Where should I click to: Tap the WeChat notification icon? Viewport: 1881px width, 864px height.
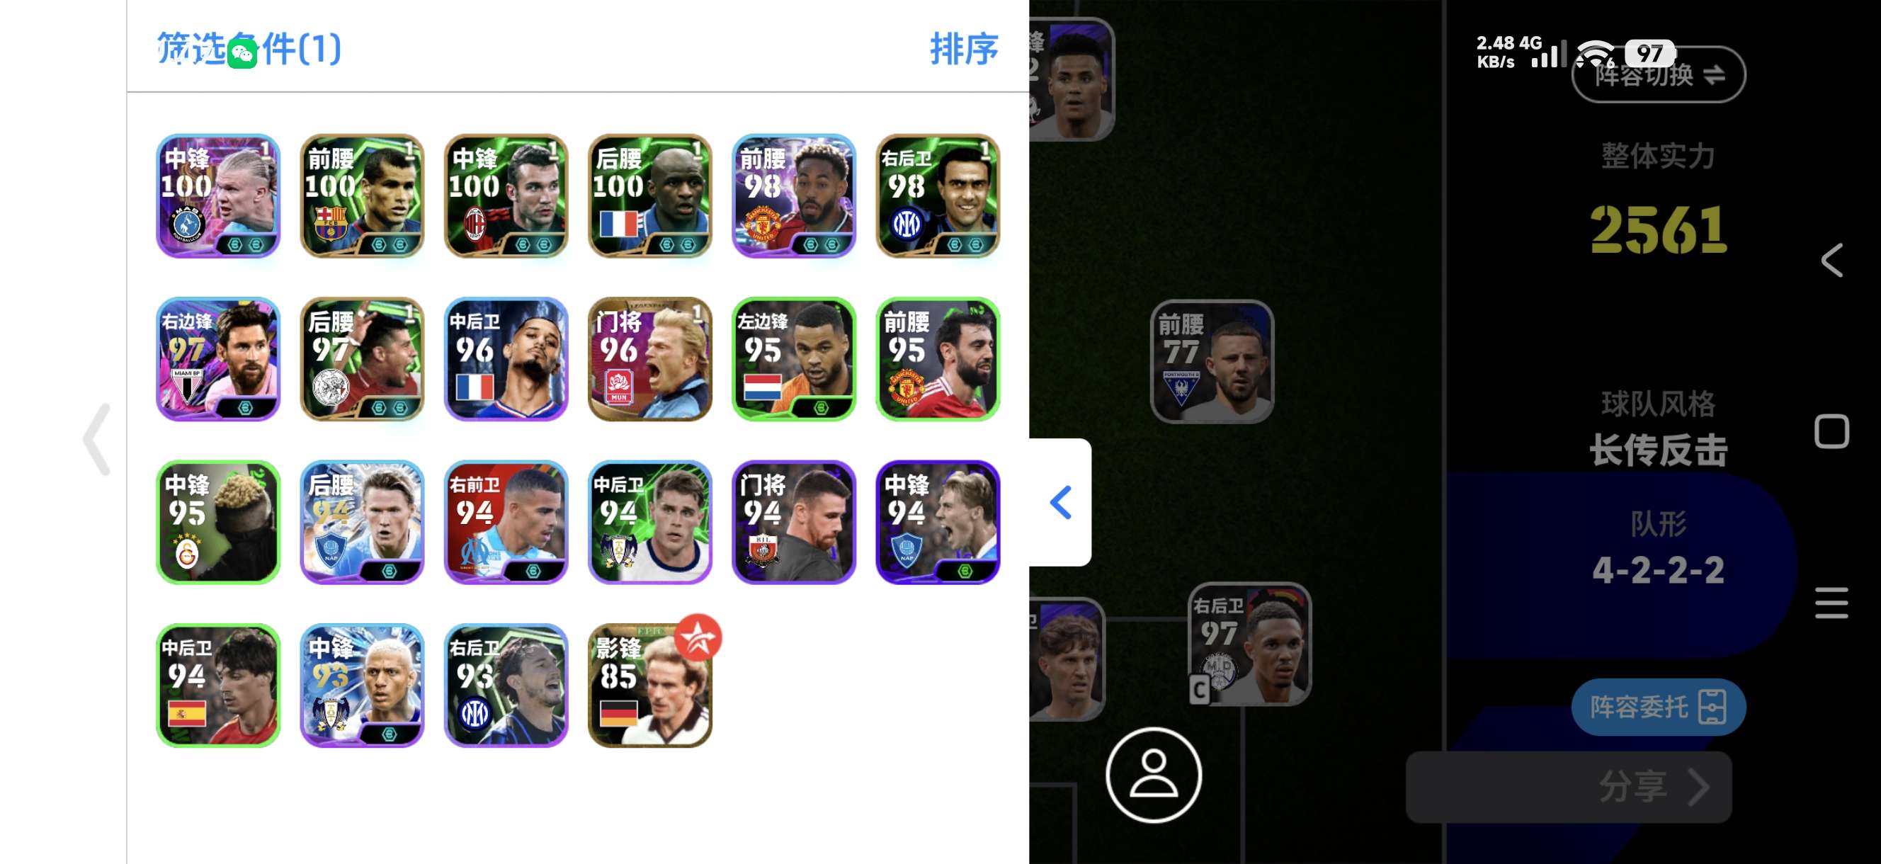pyautogui.click(x=241, y=54)
